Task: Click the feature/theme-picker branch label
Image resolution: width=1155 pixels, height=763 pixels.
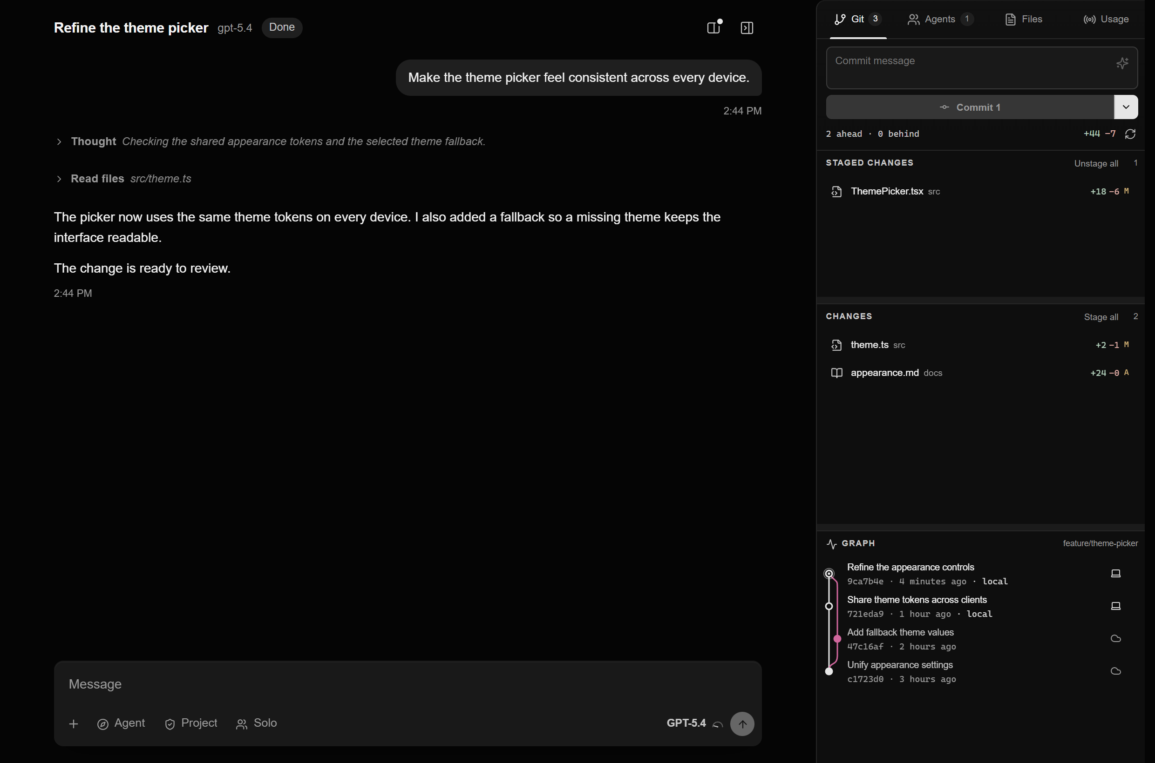Action: point(1100,543)
